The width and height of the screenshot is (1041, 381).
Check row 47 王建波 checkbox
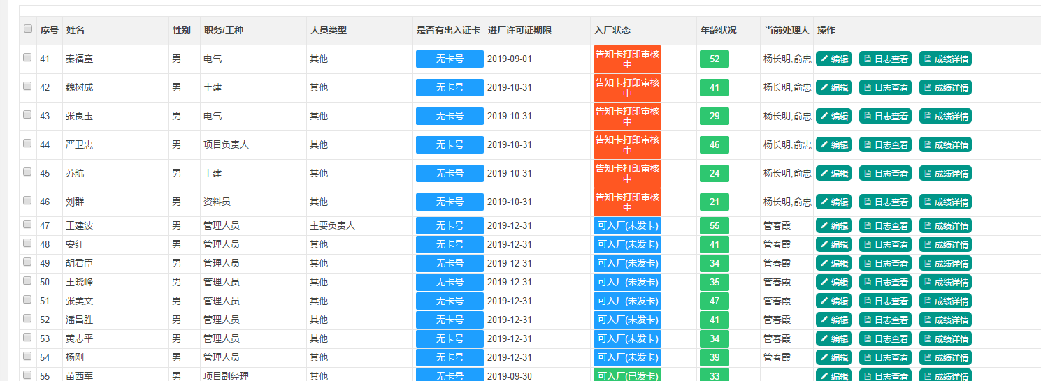point(27,225)
